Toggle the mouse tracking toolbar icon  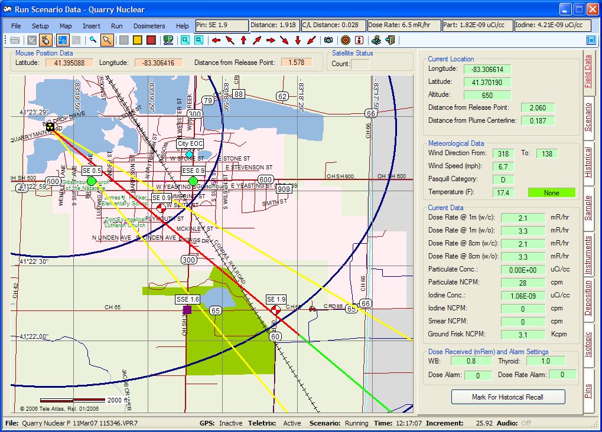click(x=45, y=40)
